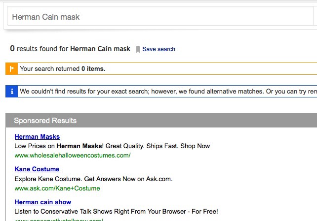317x221 pixels.
Task: Click the partially visible conservative talk URL
Action: tap(59, 220)
